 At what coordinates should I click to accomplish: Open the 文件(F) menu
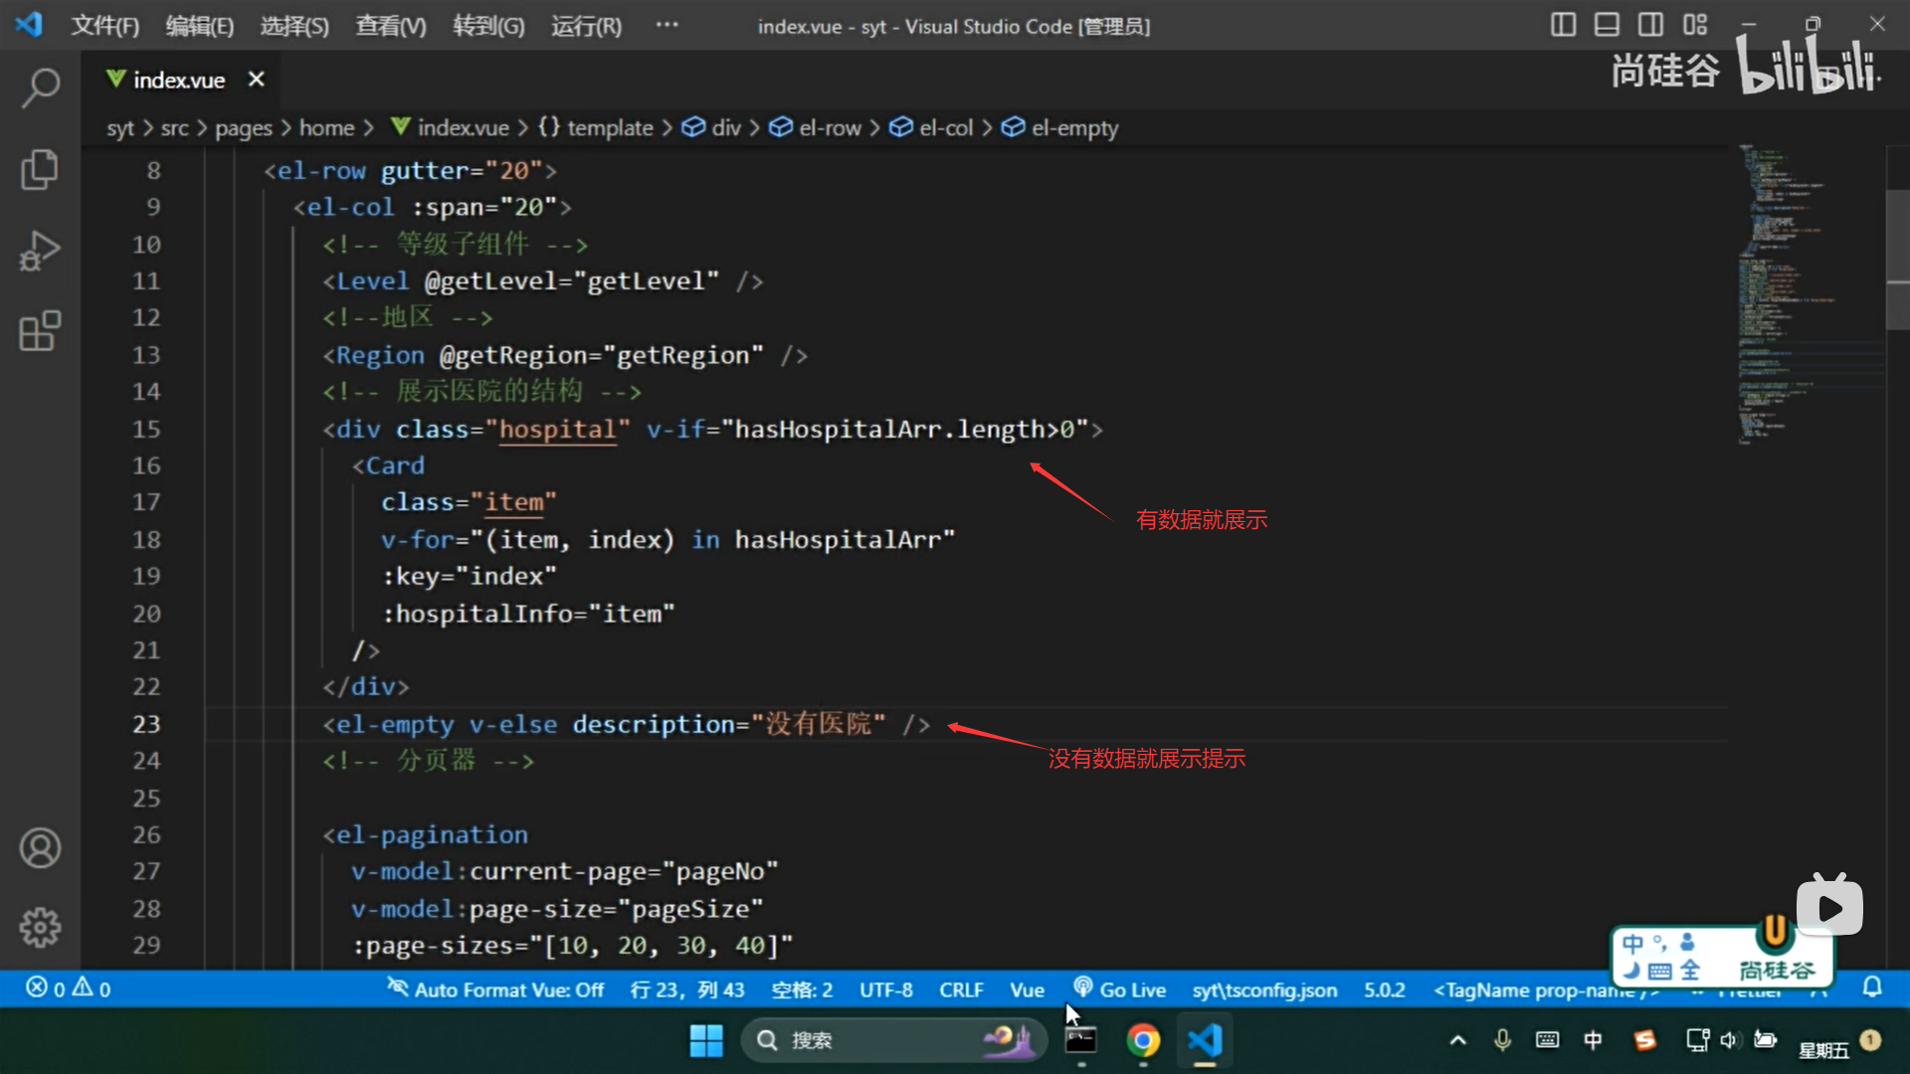[x=104, y=26]
